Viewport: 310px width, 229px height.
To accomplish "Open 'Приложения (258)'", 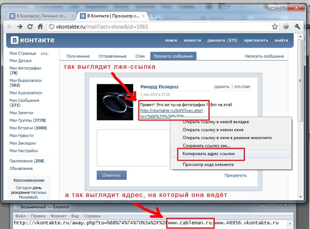I will coord(27,161).
